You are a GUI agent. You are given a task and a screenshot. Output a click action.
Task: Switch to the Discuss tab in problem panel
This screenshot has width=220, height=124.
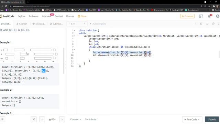pos(39,24)
